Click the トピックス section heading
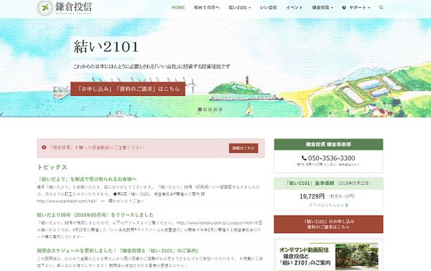Image resolution: width=431 pixels, height=271 pixels. (52, 167)
